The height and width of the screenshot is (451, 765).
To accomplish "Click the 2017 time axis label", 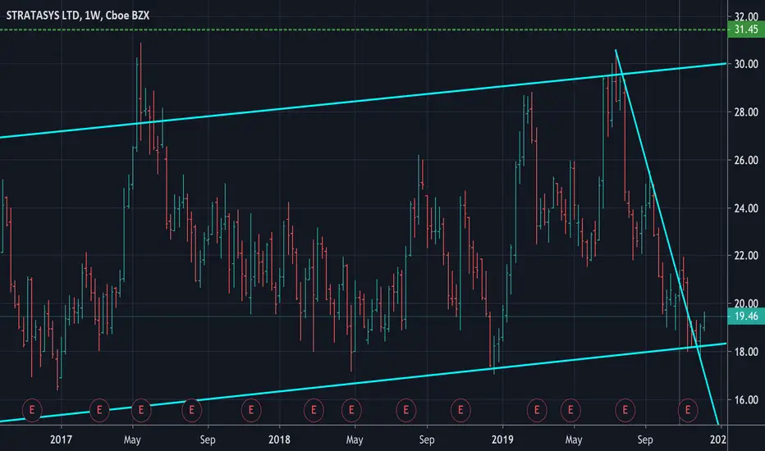I will 61,440.
